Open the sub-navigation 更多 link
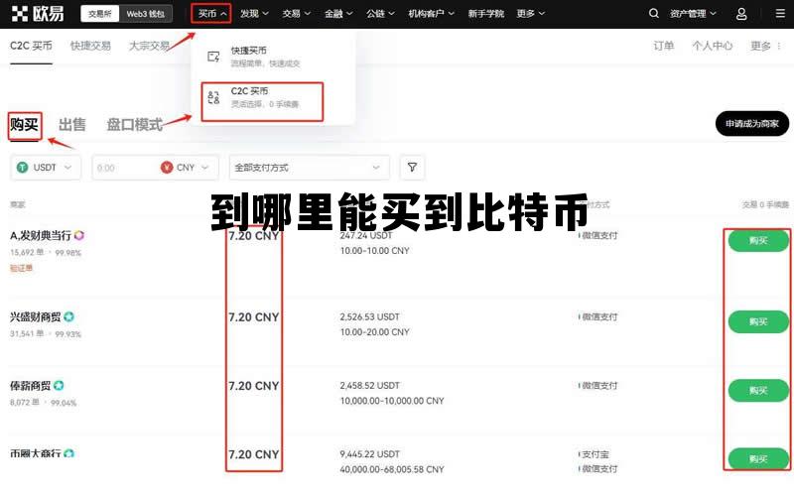 (x=760, y=46)
